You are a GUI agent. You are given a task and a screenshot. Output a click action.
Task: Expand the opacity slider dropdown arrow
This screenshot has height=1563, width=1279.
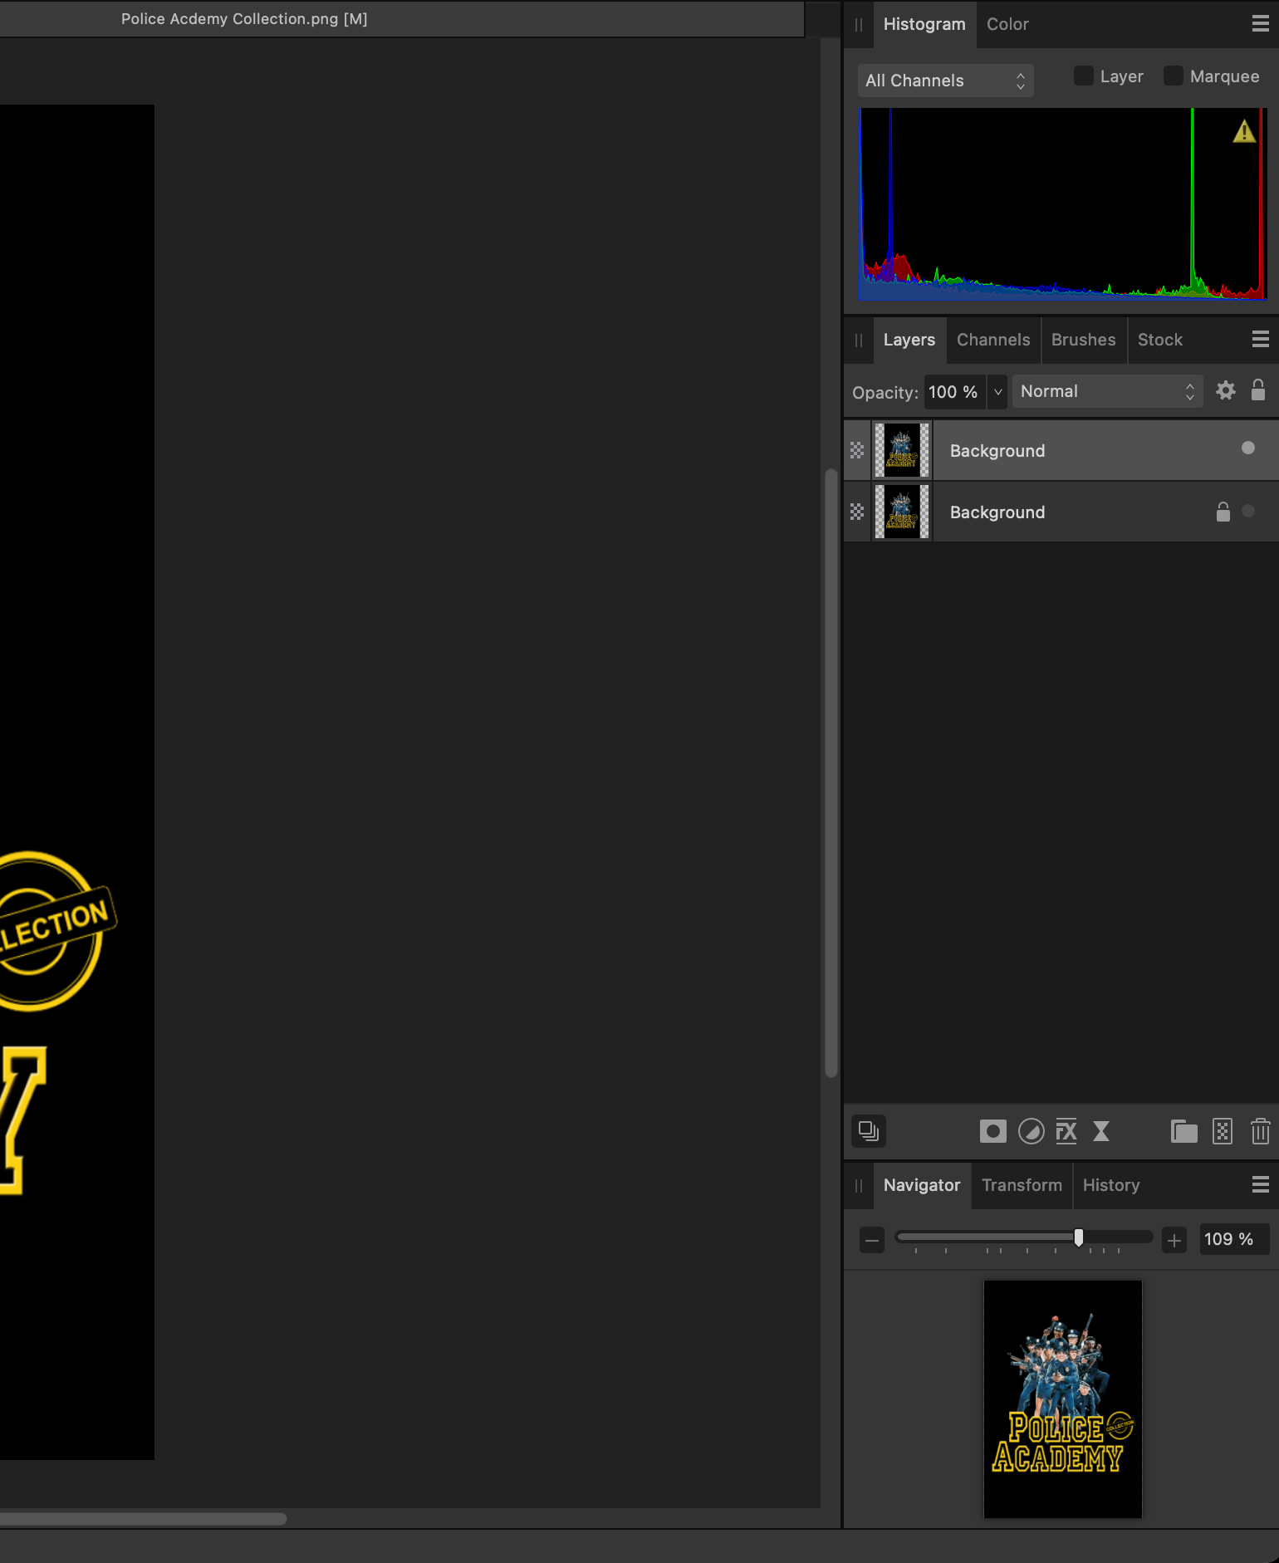tap(997, 391)
